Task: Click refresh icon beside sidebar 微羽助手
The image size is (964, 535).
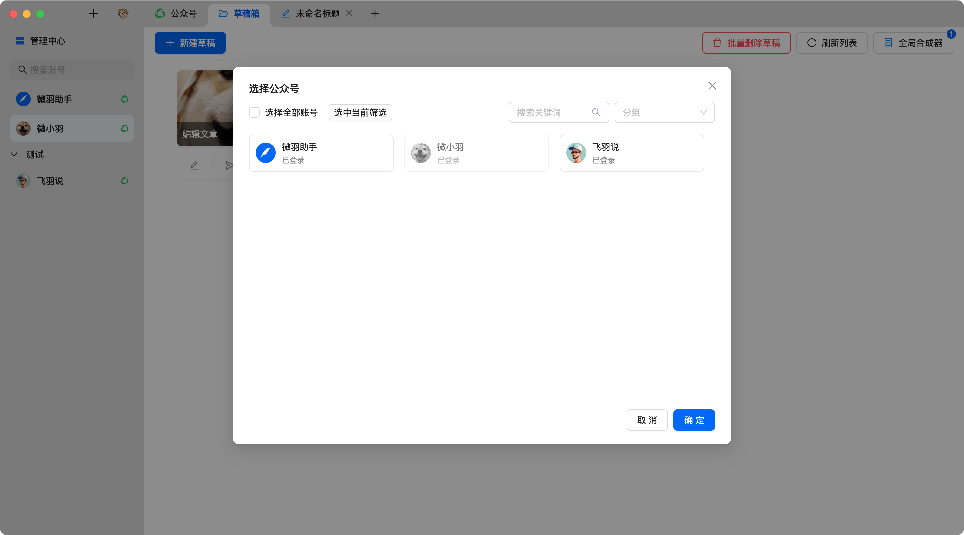Action: click(125, 99)
